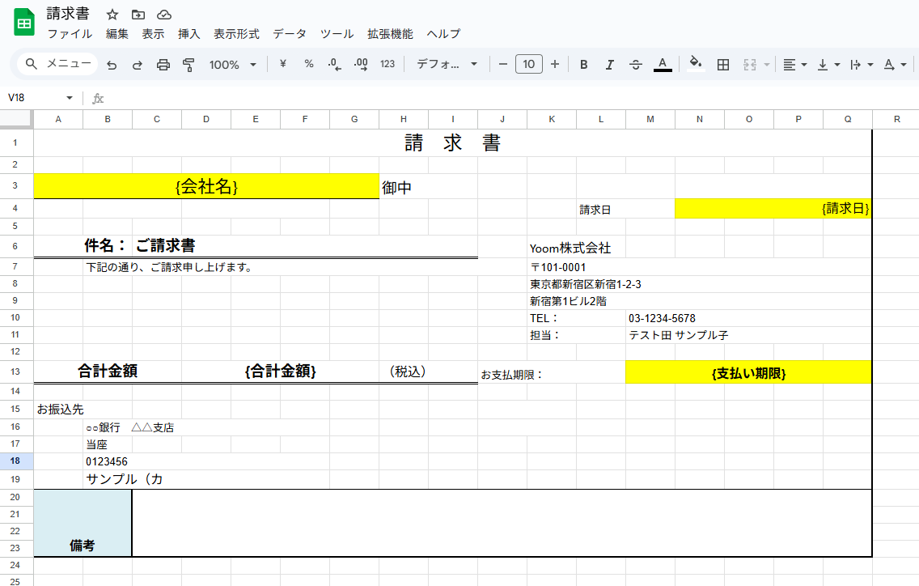919x586 pixels.
Task: Click the move to folder icon
Action: pyautogui.click(x=138, y=15)
